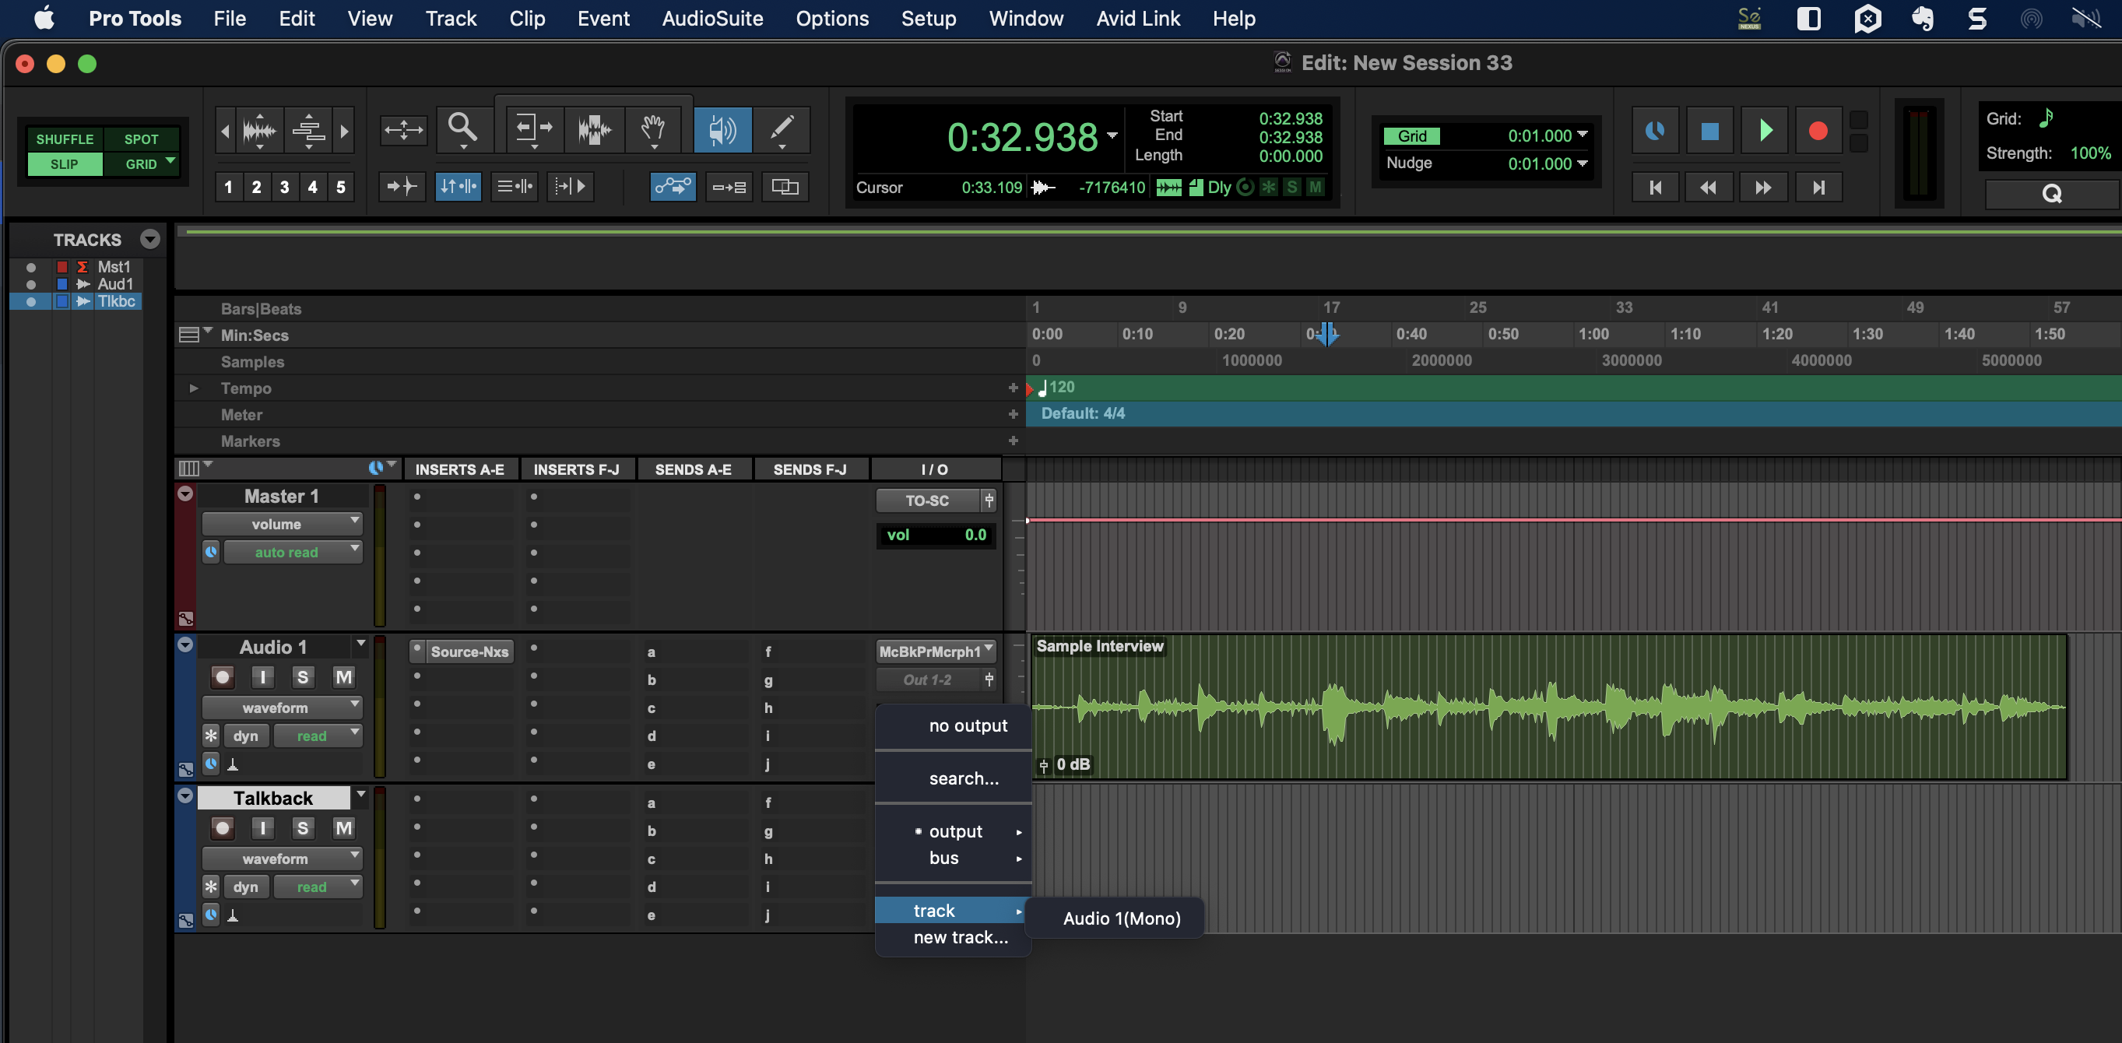Solo the Talkback track
This screenshot has height=1043, width=2122.
tap(302, 828)
